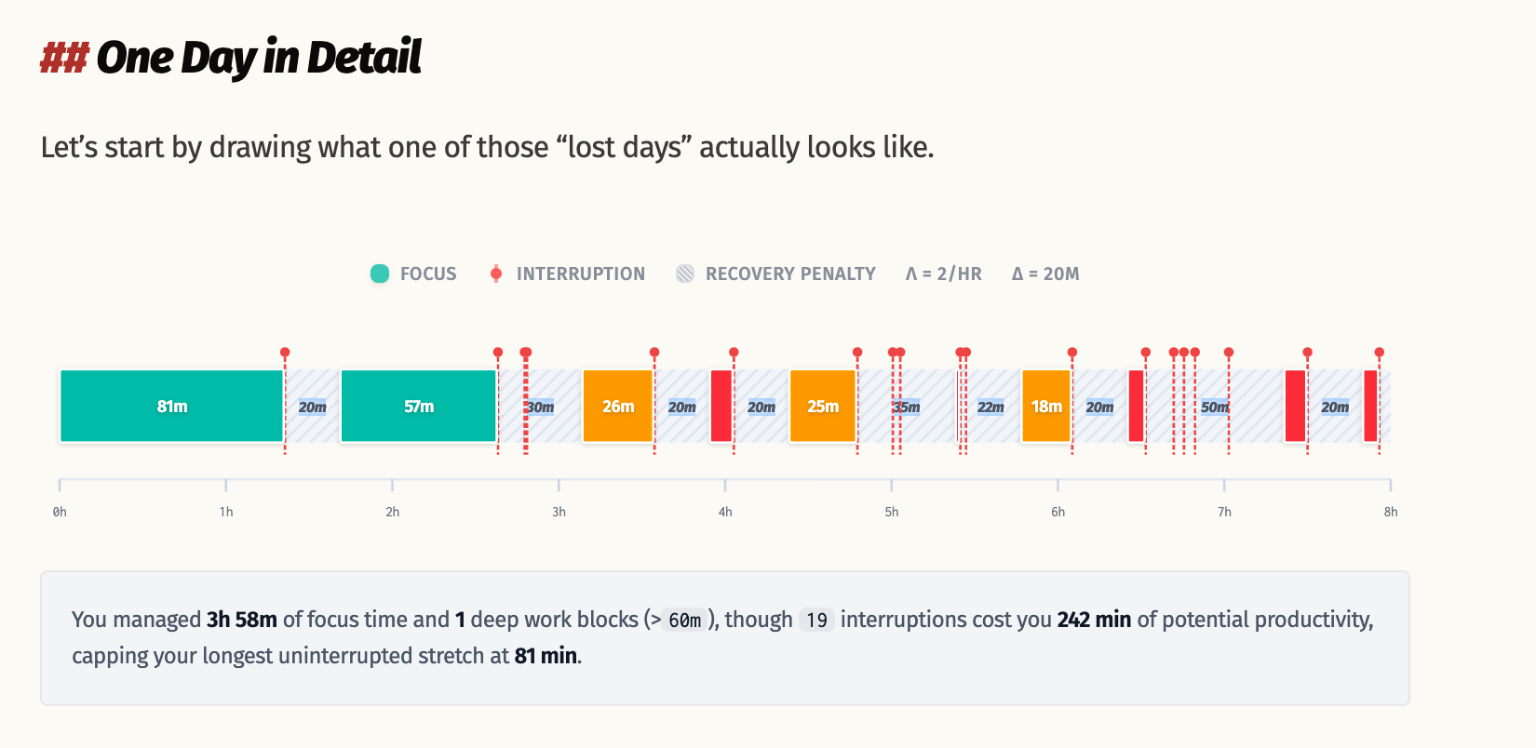The image size is (1536, 748).
Task: Click the hatched Recovery Penalty legend icon
Action: point(685,274)
